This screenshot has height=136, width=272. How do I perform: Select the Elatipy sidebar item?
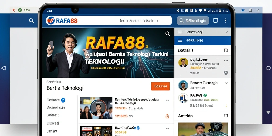point(52,131)
